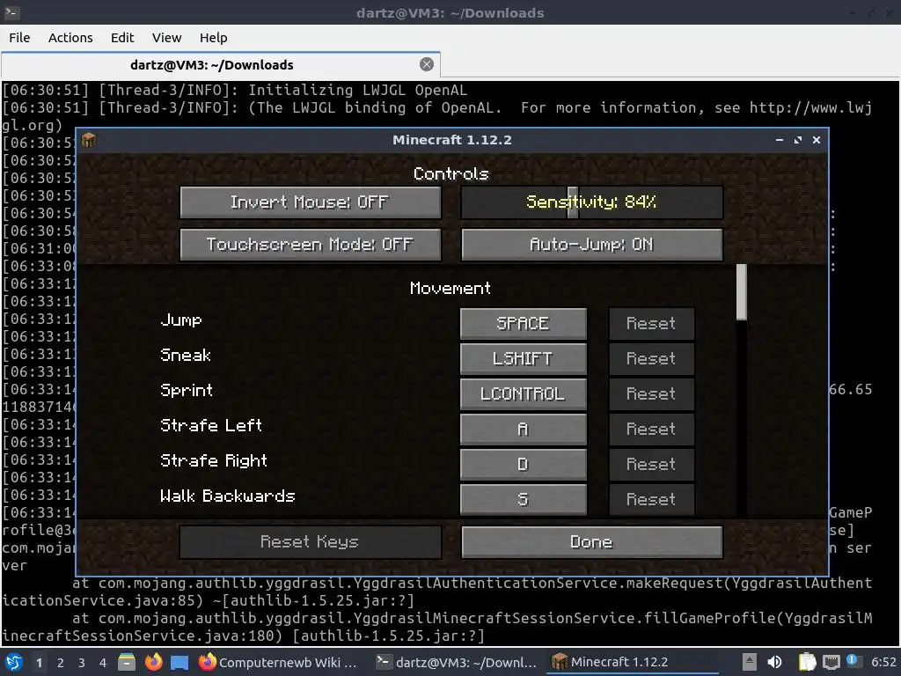Maximize the Minecraft window
The height and width of the screenshot is (676, 901).
coord(797,140)
